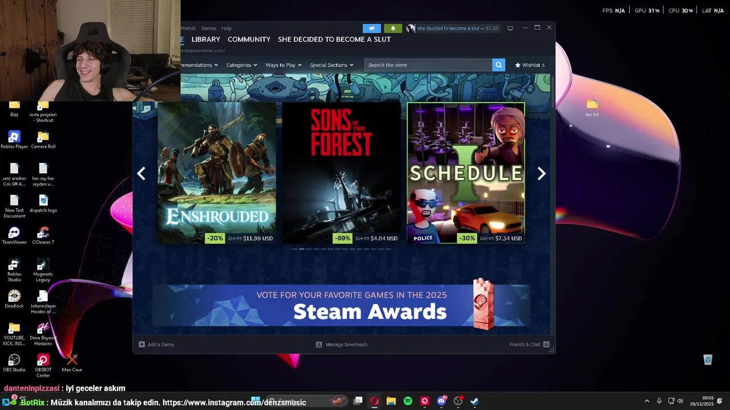Select the Roblox Studio desktop icon
This screenshot has height=410, width=730.
14,270
